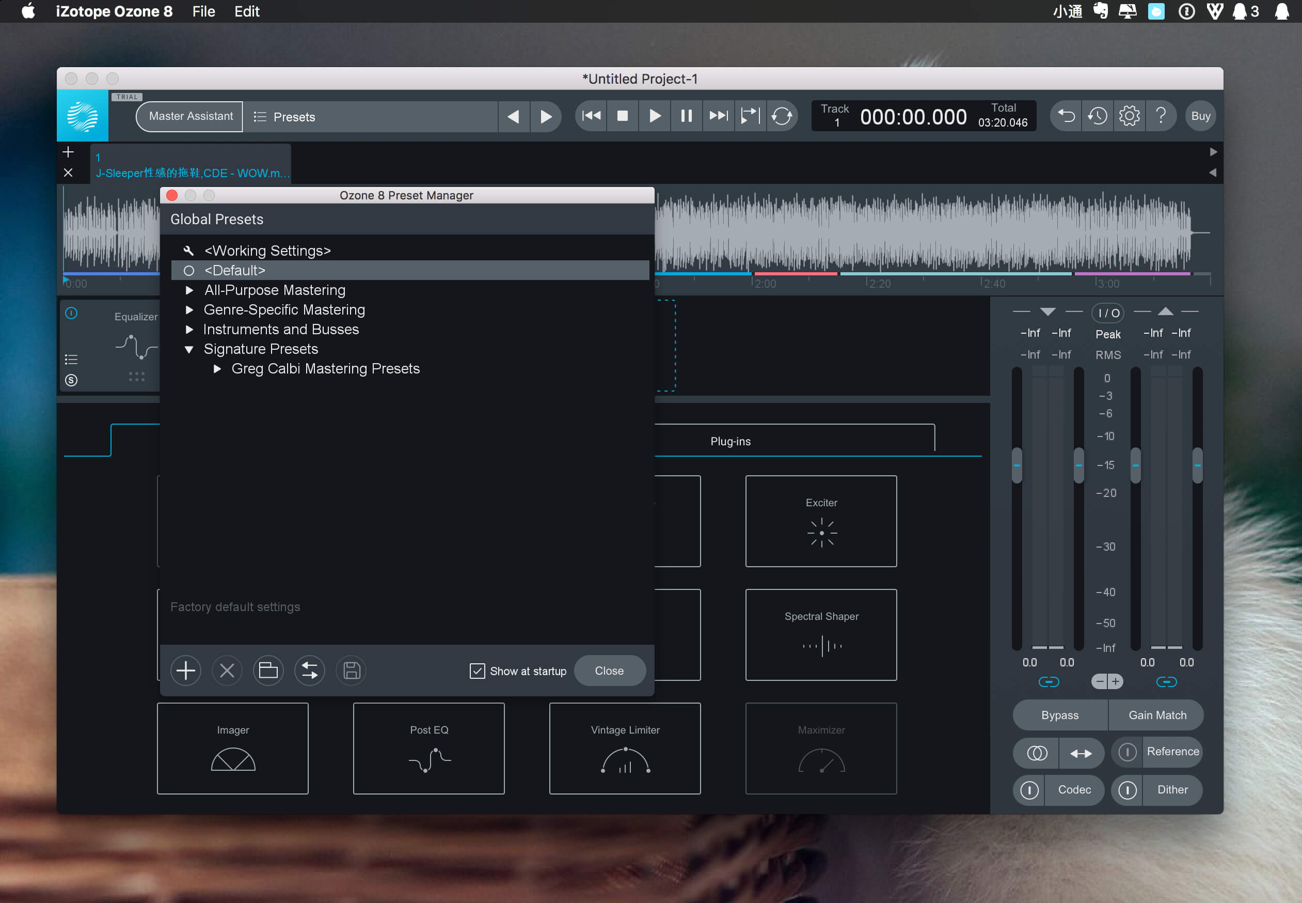The width and height of the screenshot is (1302, 903).
Task: Add the Post EQ module
Action: (429, 749)
